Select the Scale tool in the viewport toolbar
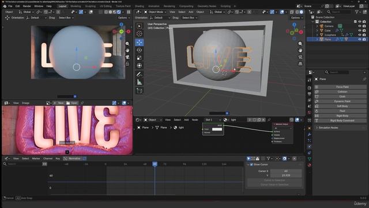The image size is (369, 208). click(140, 58)
